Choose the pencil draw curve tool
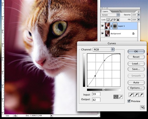Image resolution: width=148 pixels, height=119 pixels. (x=120, y=97)
